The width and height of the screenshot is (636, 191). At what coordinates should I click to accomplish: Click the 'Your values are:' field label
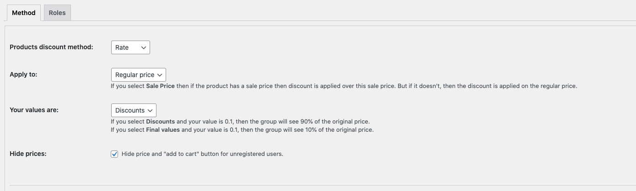click(34, 110)
